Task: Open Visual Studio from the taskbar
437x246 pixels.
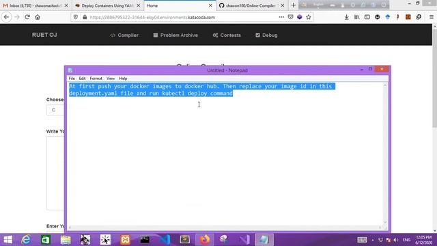Action: click(244, 240)
